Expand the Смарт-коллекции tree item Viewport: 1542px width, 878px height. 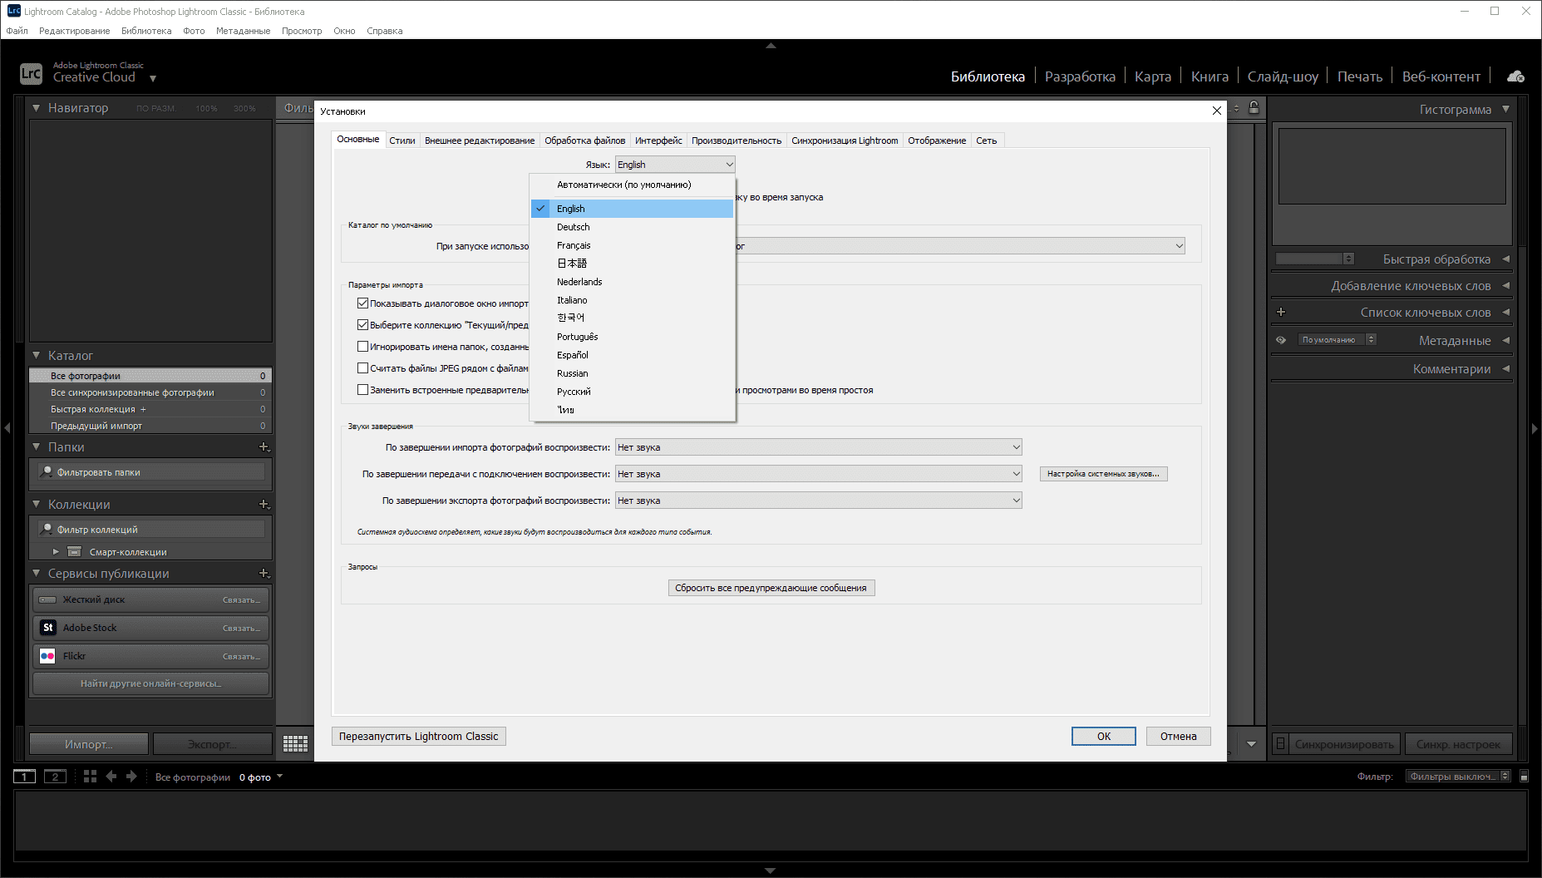pos(56,551)
